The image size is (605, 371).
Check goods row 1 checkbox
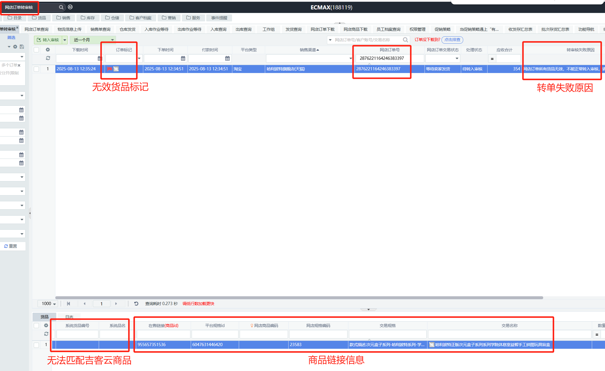pyautogui.click(x=36, y=345)
